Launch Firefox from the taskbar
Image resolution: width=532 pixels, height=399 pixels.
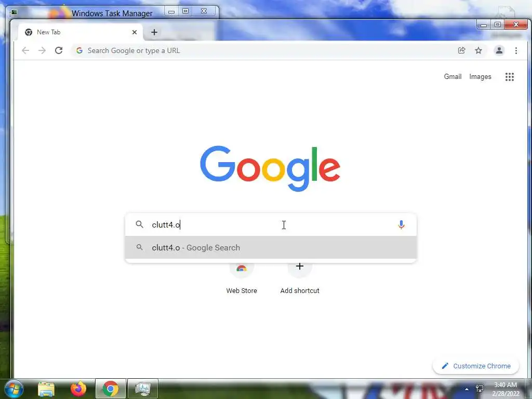78,389
